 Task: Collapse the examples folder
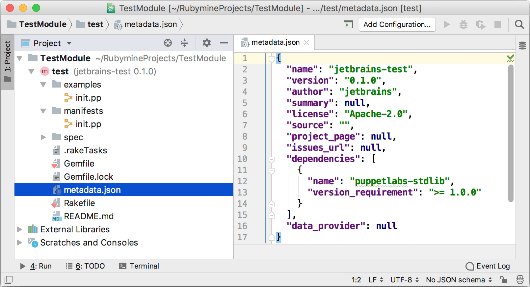coord(43,85)
